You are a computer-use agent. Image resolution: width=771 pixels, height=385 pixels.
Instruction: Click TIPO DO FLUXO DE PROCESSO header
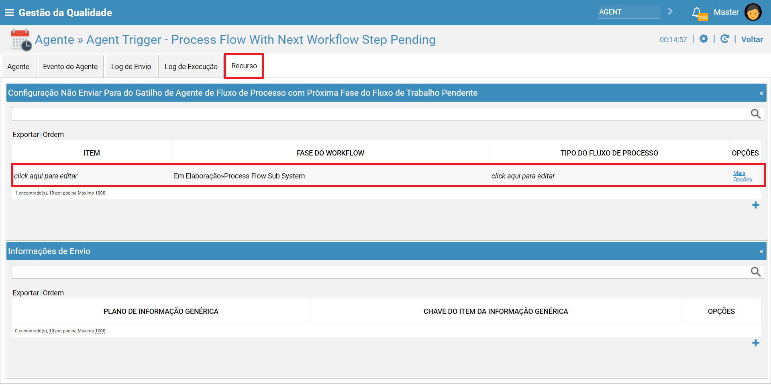pos(609,153)
